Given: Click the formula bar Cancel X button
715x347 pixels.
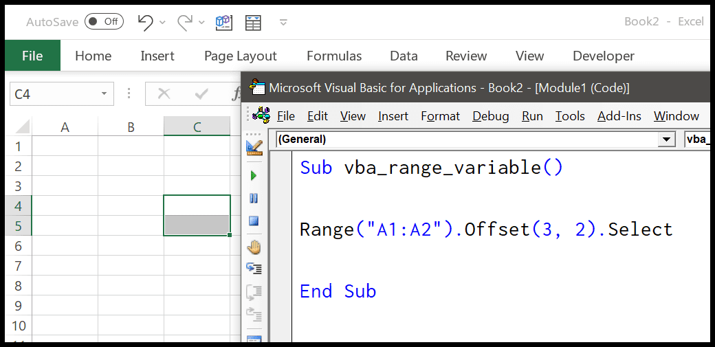Looking at the screenshot, I should [x=164, y=93].
